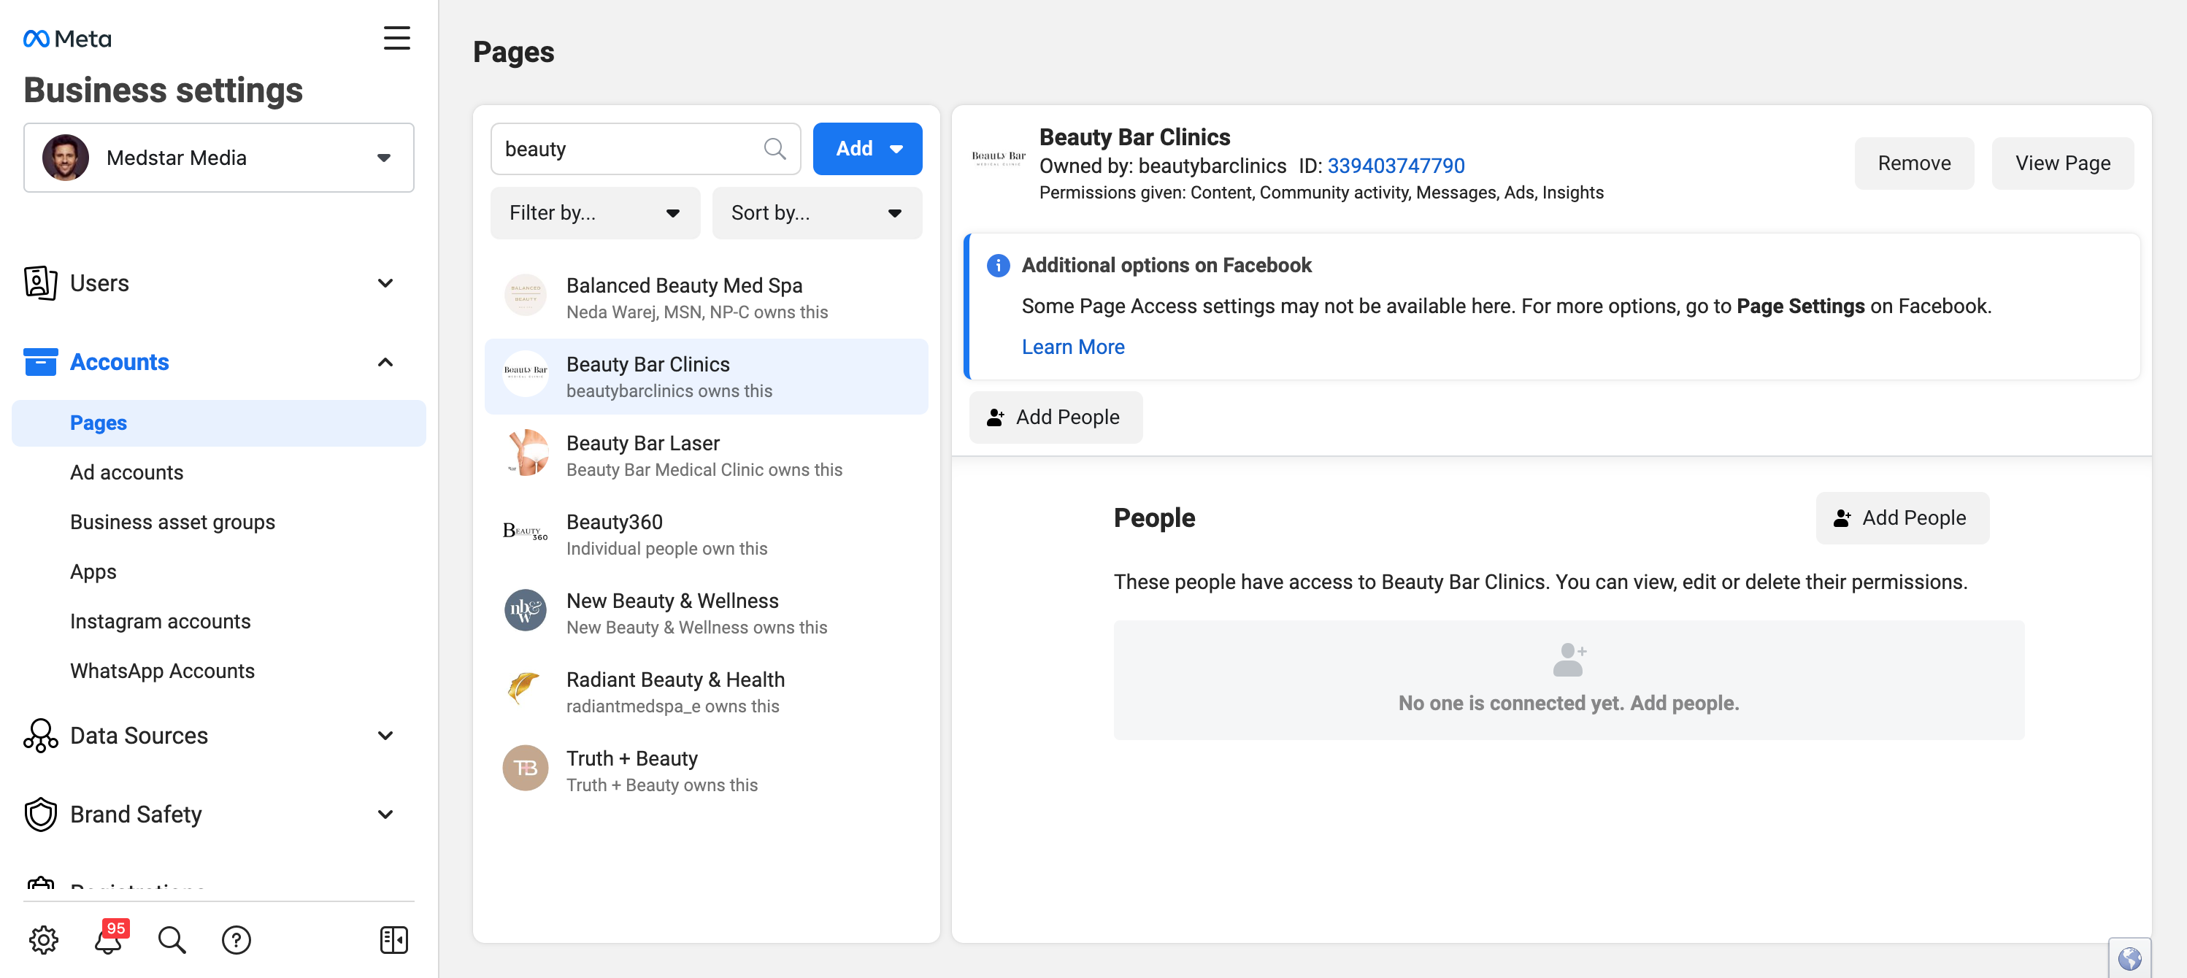Click the page ID 339403747790 link
Screen dimensions: 2187x978
pos(1396,165)
